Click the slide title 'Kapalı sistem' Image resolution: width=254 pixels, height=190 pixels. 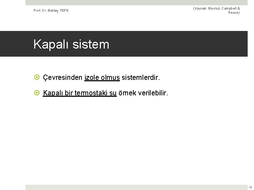click(71, 44)
